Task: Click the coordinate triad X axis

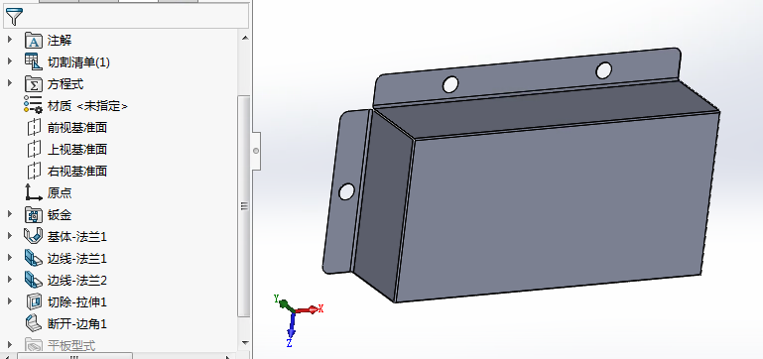Action: [x=310, y=308]
